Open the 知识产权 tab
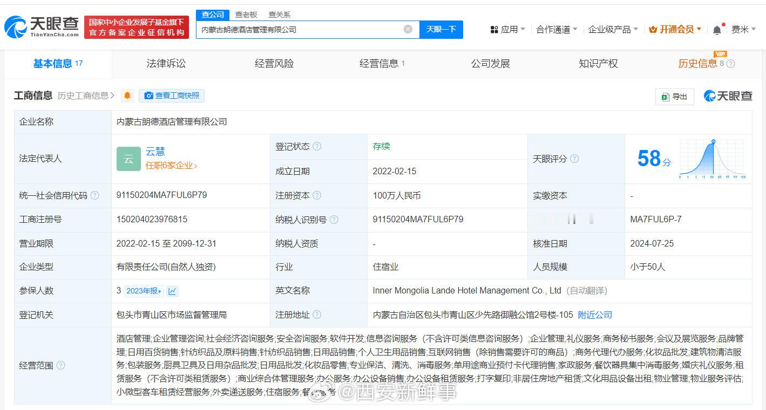 598,64
